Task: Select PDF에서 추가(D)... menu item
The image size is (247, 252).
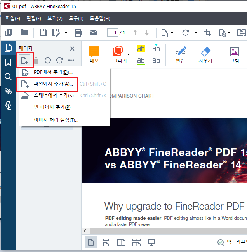Action: coord(64,72)
